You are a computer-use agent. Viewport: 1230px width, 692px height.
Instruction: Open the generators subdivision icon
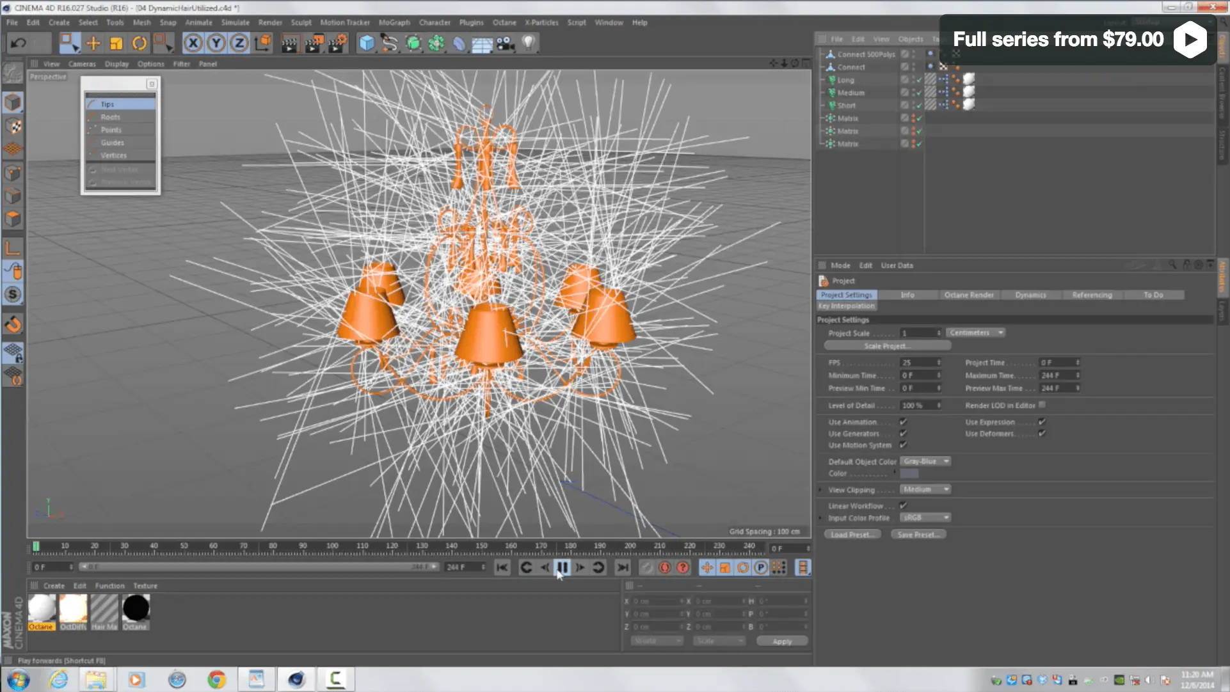click(x=413, y=43)
